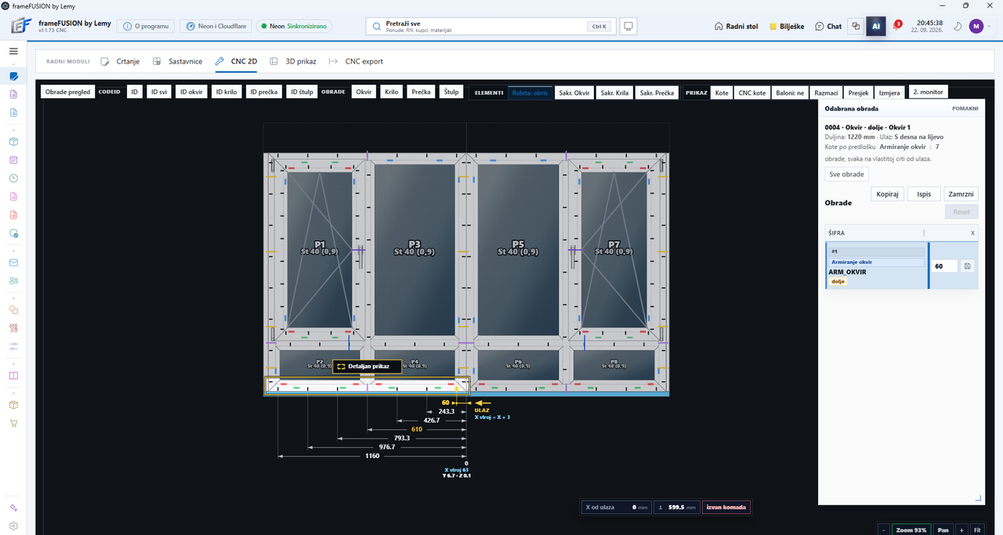The height and width of the screenshot is (535, 1003).
Task: Click the offset value field showing 60
Action: pos(945,266)
